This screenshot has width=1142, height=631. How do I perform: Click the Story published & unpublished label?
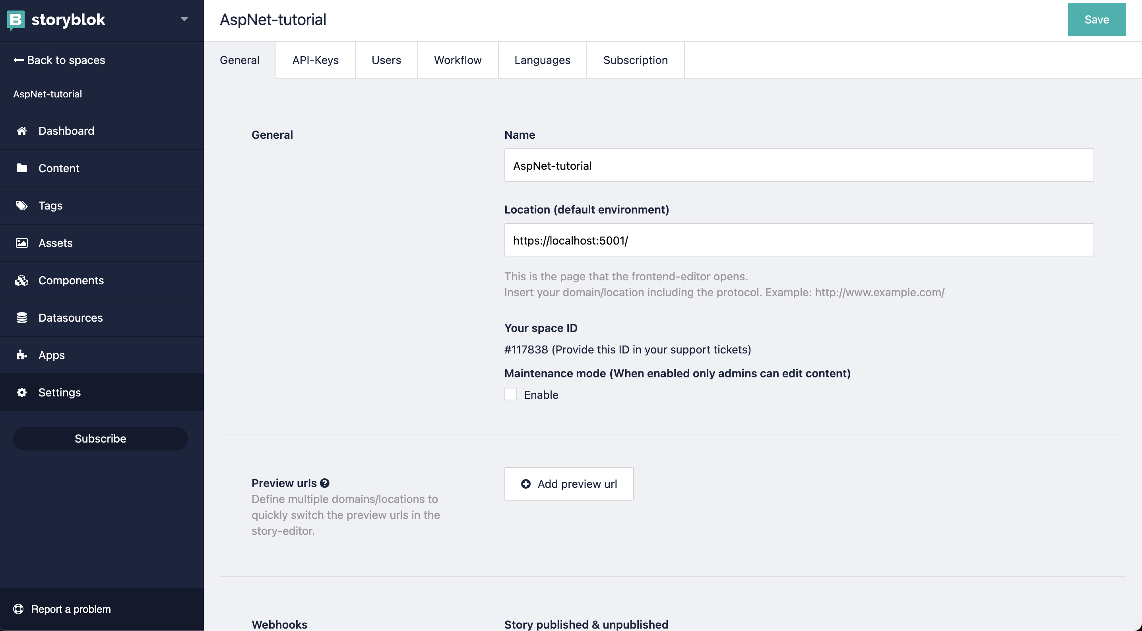587,624
